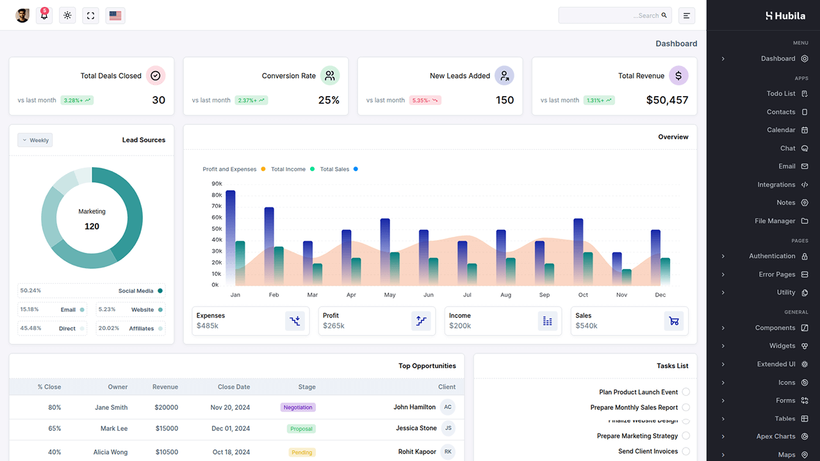Click the Apex Charts sidebar icon
The height and width of the screenshot is (461, 820).
click(x=805, y=437)
